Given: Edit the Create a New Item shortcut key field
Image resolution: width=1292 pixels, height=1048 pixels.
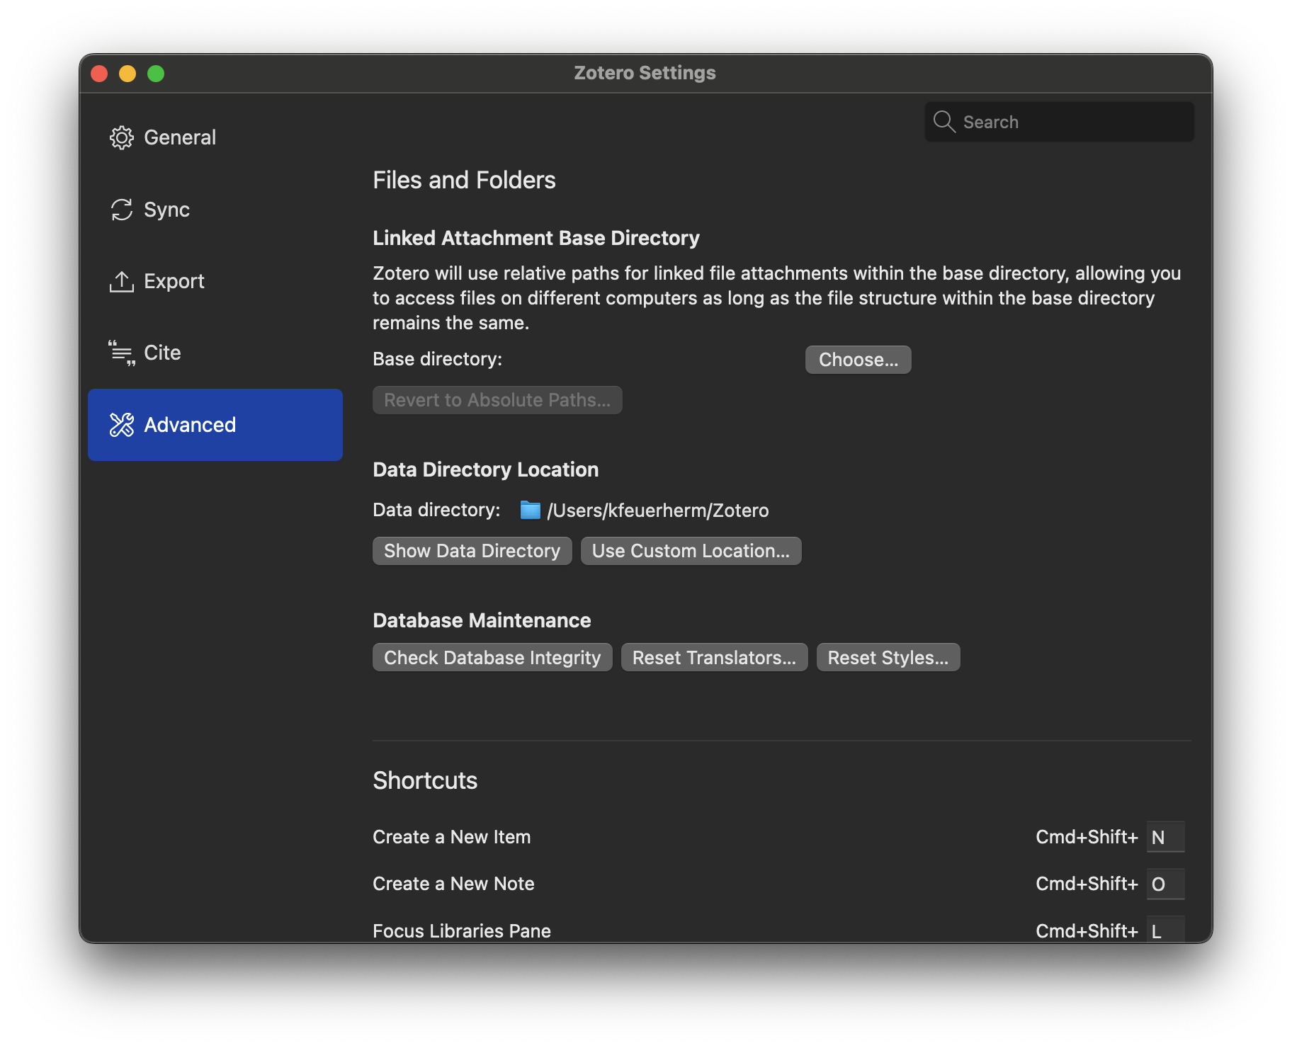Looking at the screenshot, I should (1165, 837).
